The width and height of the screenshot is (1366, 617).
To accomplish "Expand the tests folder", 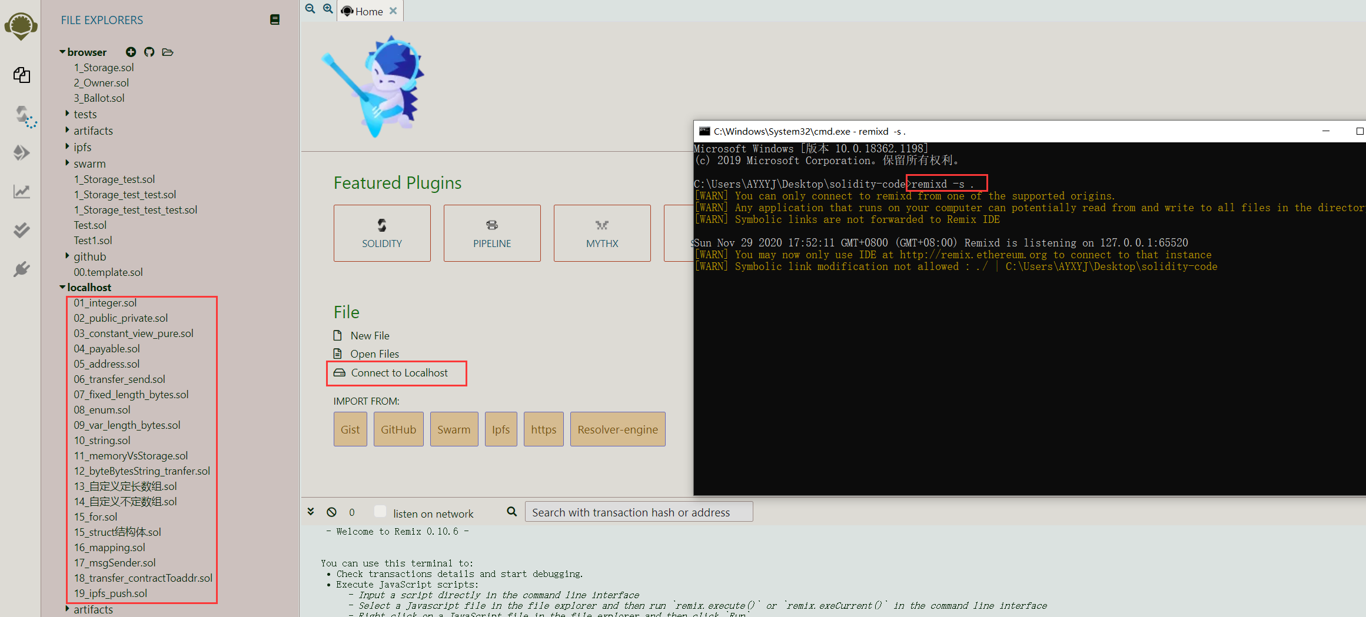I will tap(85, 114).
